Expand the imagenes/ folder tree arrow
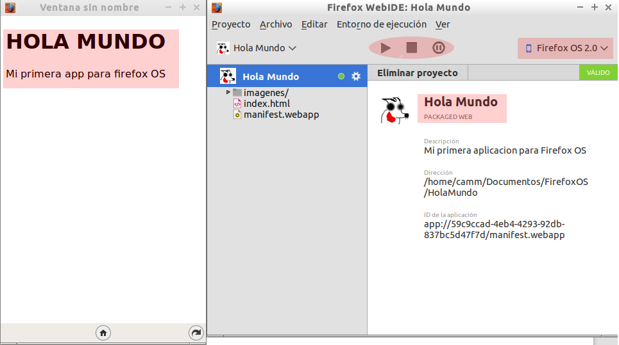The width and height of the screenshot is (619, 345). click(x=228, y=92)
